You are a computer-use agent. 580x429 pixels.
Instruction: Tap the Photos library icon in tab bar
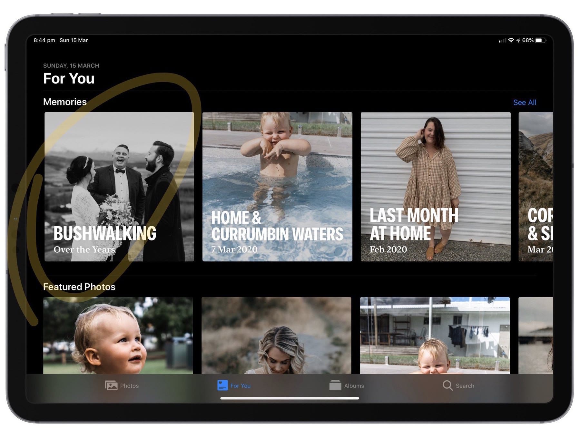pos(111,385)
